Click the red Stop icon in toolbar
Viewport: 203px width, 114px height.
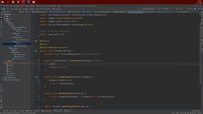177,9
